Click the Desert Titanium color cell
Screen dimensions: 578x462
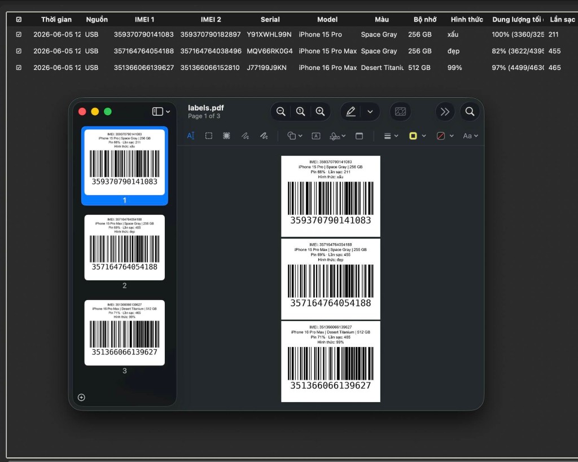tap(382, 68)
